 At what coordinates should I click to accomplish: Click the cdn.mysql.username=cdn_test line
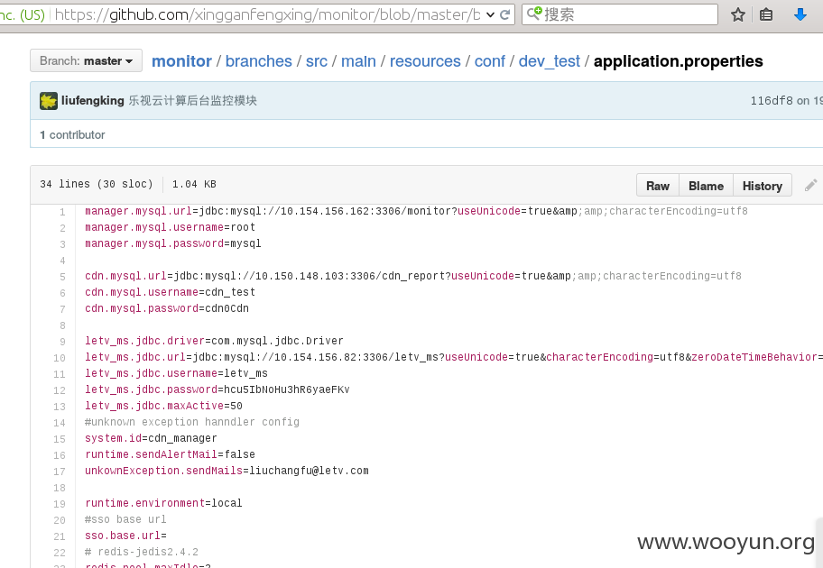tap(170, 292)
